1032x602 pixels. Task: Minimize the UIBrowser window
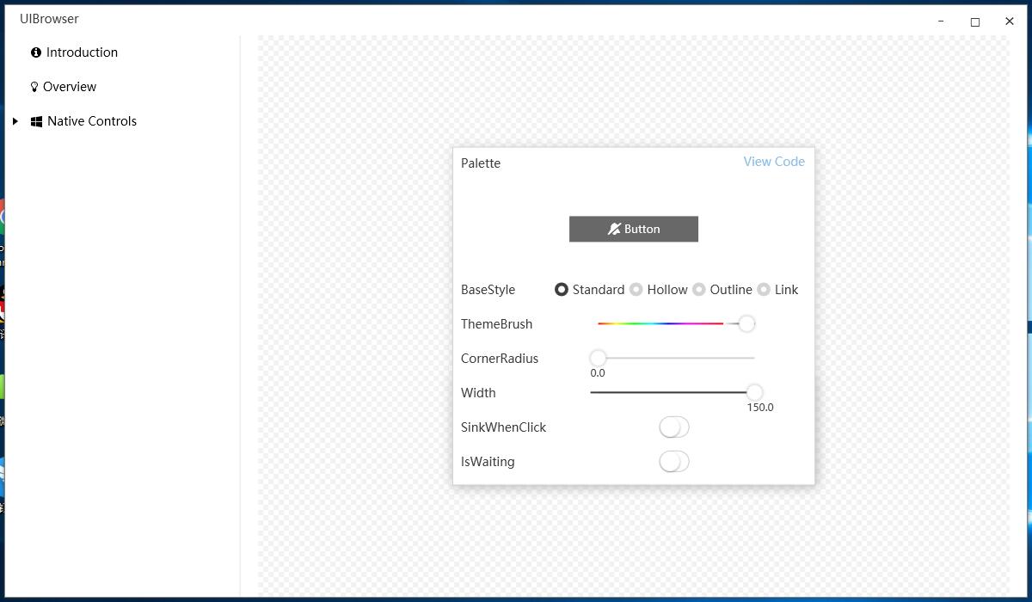(941, 21)
